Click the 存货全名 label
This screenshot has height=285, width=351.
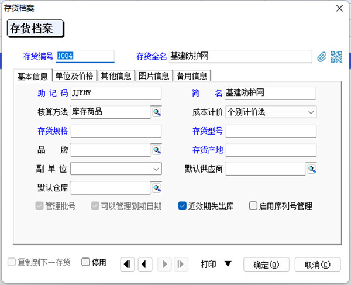coord(152,56)
